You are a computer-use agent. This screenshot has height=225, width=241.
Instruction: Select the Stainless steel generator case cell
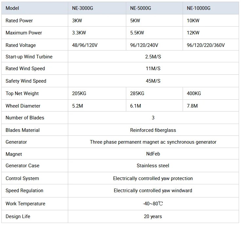click(153, 166)
